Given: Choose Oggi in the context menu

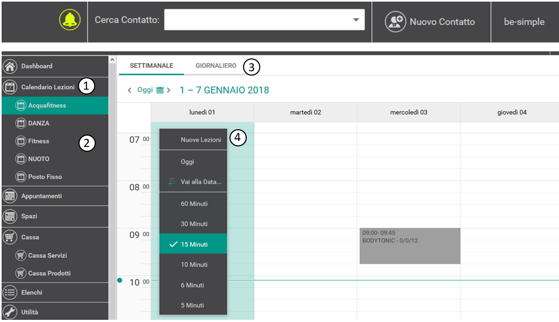Looking at the screenshot, I should point(193,162).
